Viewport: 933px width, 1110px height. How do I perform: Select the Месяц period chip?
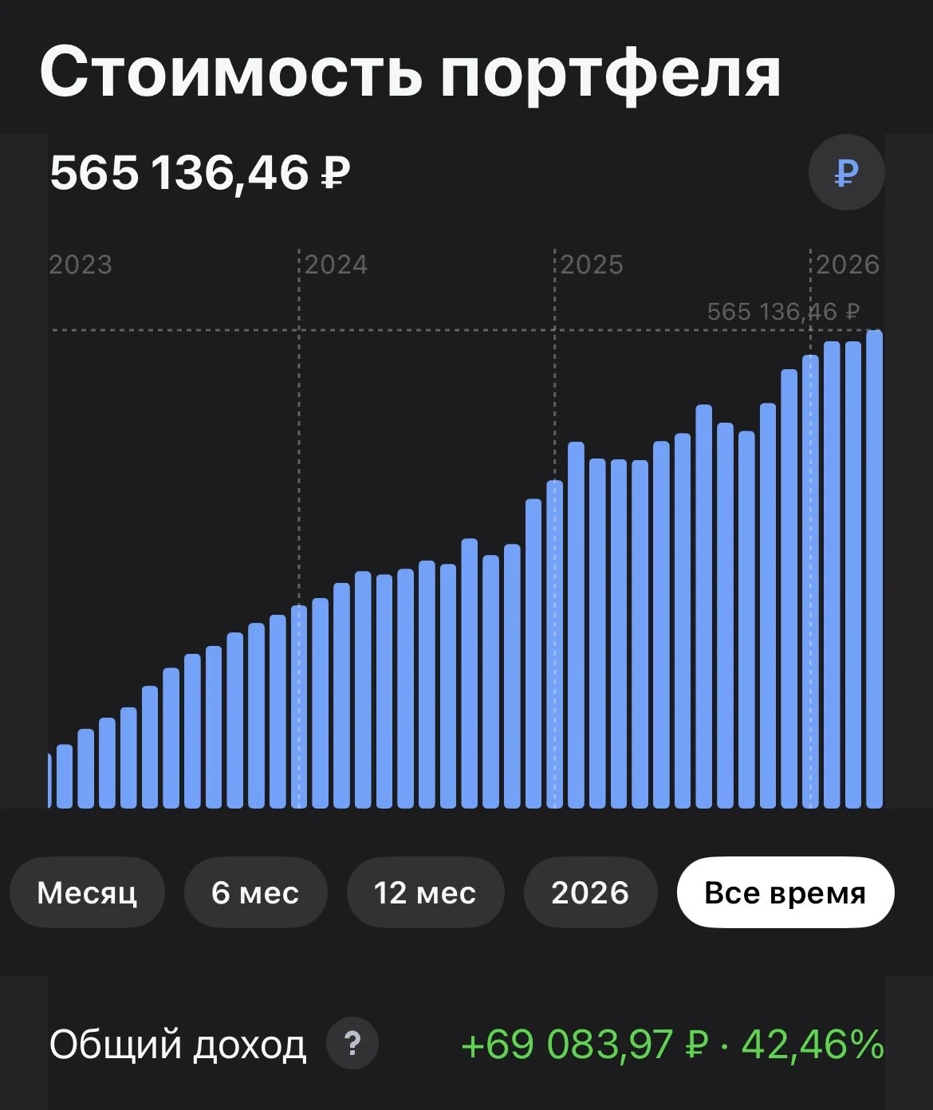(87, 892)
